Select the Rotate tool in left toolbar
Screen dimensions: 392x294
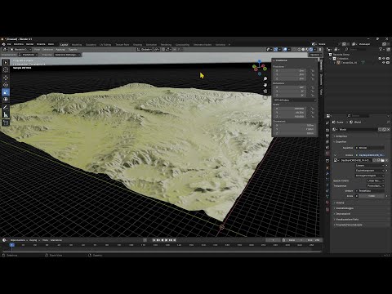pos(6,85)
